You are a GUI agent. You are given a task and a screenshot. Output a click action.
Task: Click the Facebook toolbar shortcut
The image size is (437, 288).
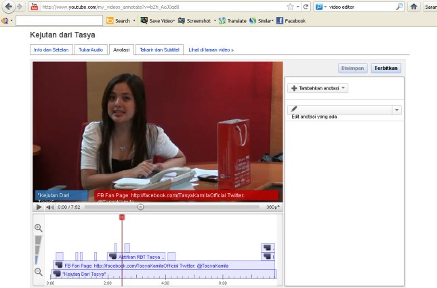click(291, 21)
